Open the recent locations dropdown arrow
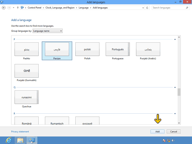The width and height of the screenshot is (192, 144). click(x=13, y=8)
